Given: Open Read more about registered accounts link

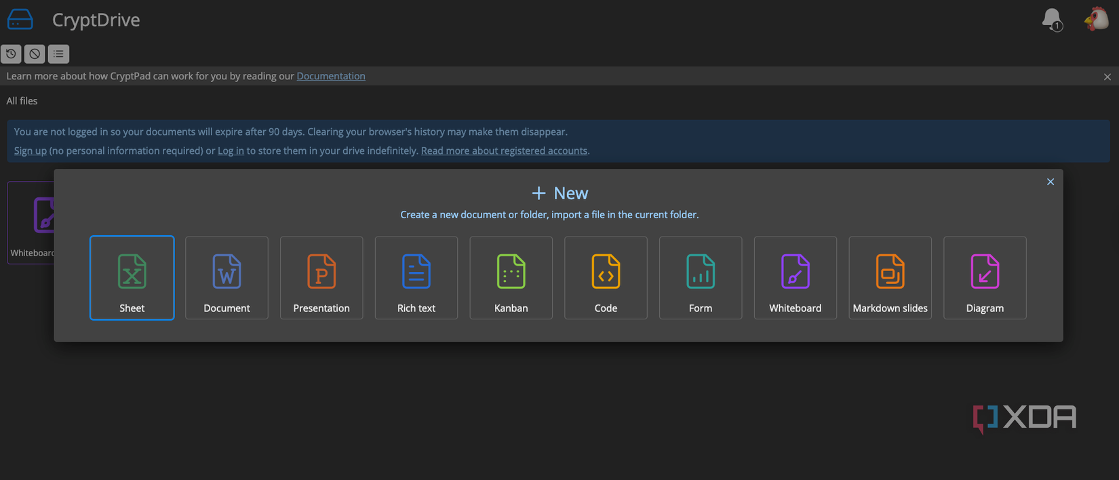Looking at the screenshot, I should (x=504, y=151).
